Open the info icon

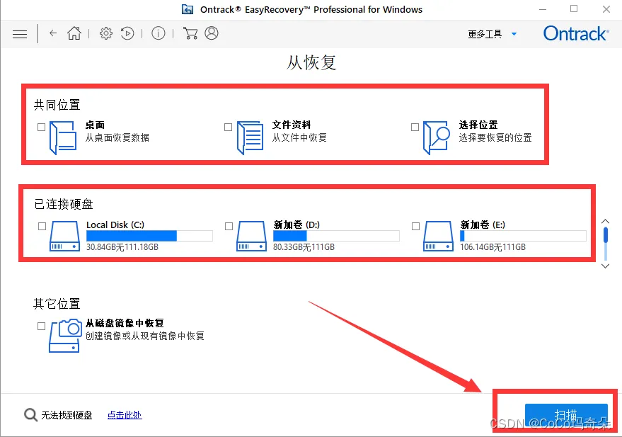[159, 33]
